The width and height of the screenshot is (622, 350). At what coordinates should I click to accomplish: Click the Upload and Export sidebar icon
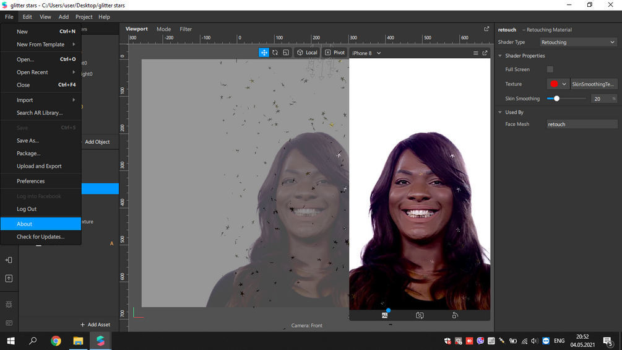(9, 279)
